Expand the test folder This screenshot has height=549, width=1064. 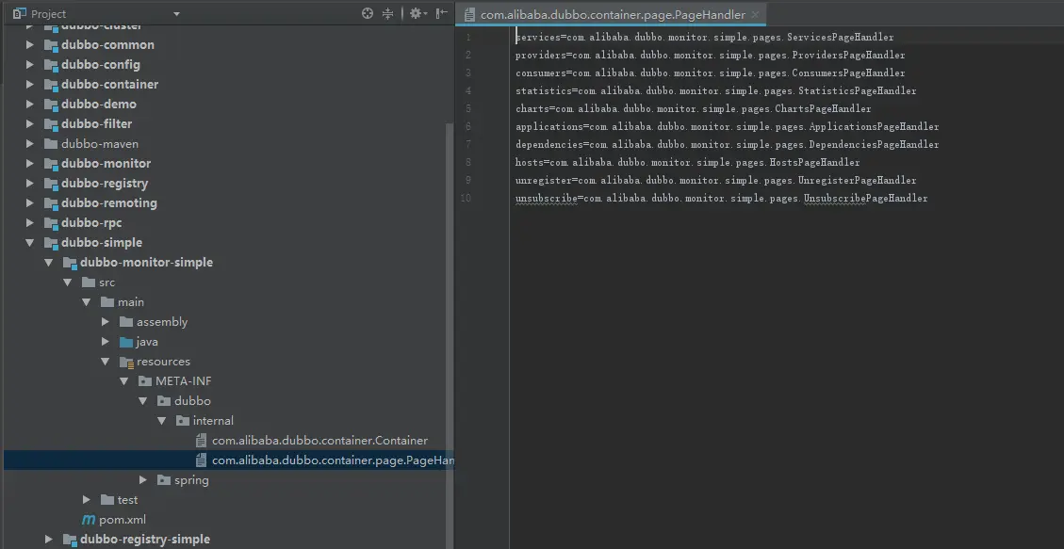(x=87, y=499)
